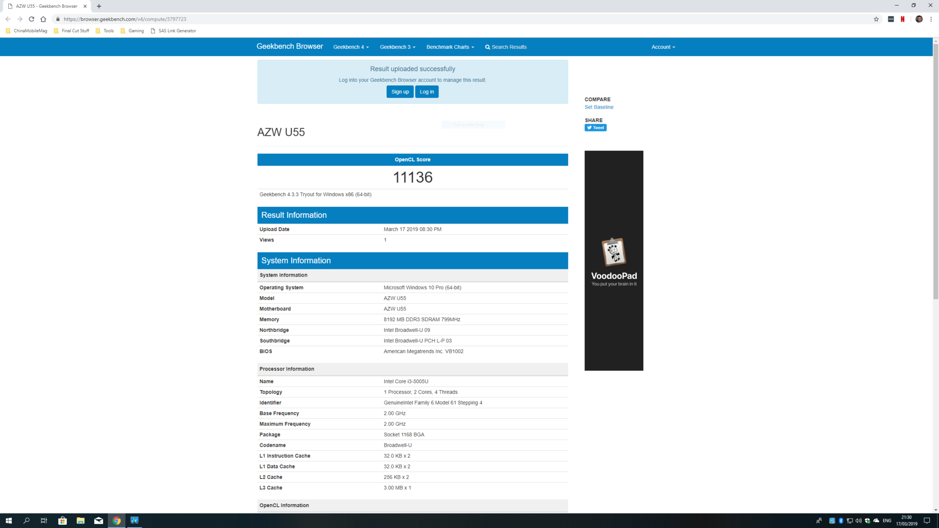The width and height of the screenshot is (939, 528).
Task: Open the Chrome three-dot menu
Action: click(x=931, y=19)
